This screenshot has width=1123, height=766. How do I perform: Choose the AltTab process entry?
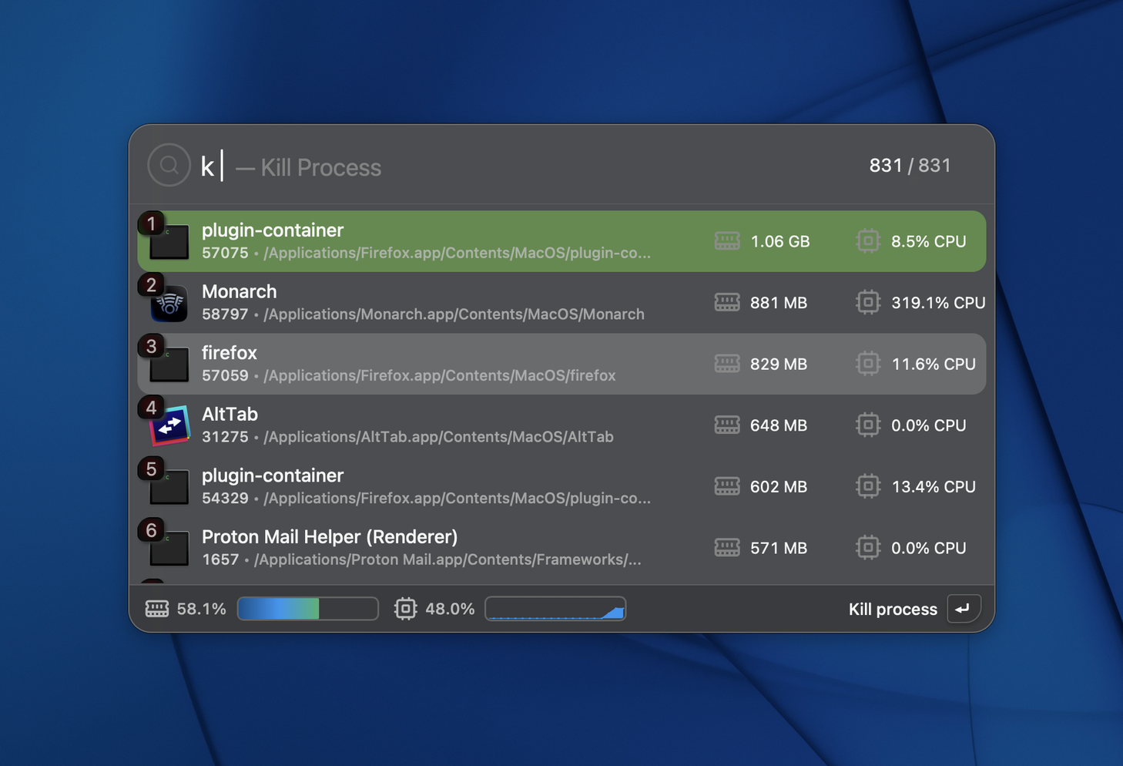tap(462, 425)
